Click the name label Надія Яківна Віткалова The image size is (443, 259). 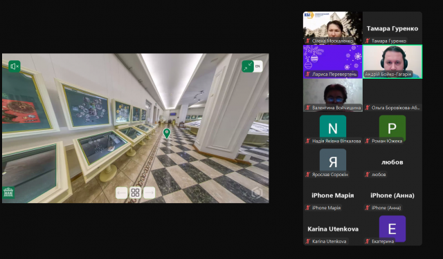click(336, 141)
